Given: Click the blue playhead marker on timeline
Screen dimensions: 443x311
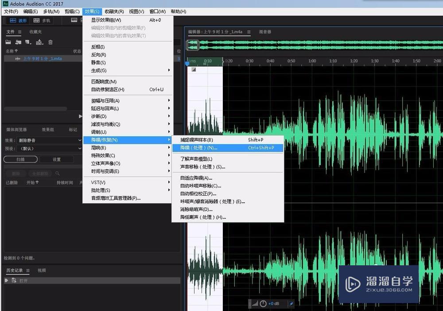Looking at the screenshot, I should (187, 64).
